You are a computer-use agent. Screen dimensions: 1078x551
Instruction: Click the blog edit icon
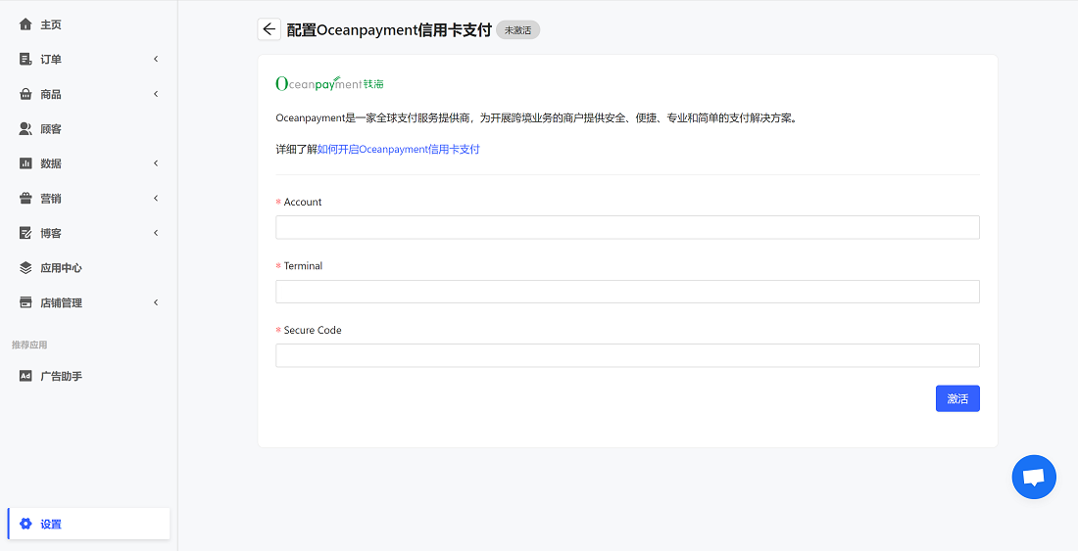[25, 233]
